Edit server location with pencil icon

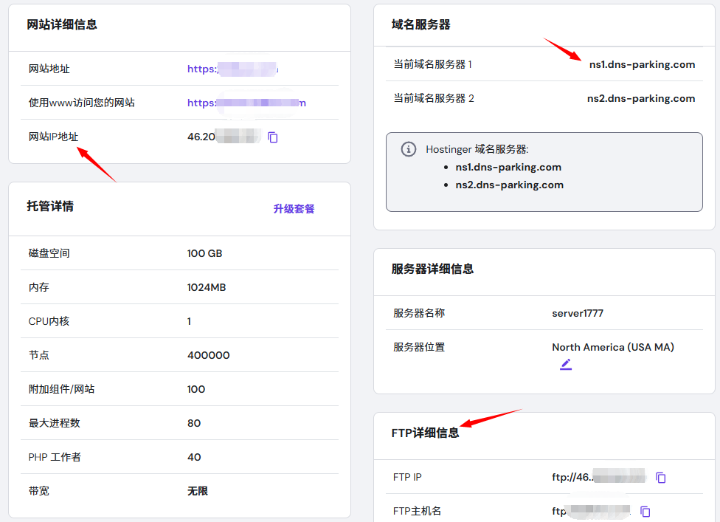pos(566,364)
